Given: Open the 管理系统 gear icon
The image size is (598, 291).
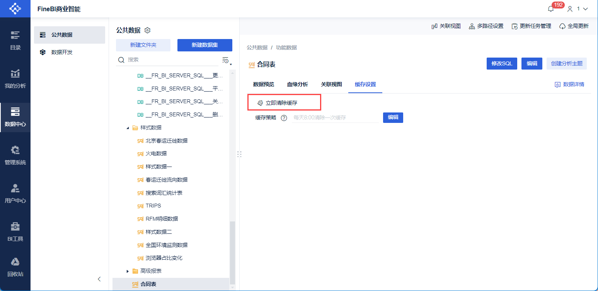Looking at the screenshot, I should point(15,150).
